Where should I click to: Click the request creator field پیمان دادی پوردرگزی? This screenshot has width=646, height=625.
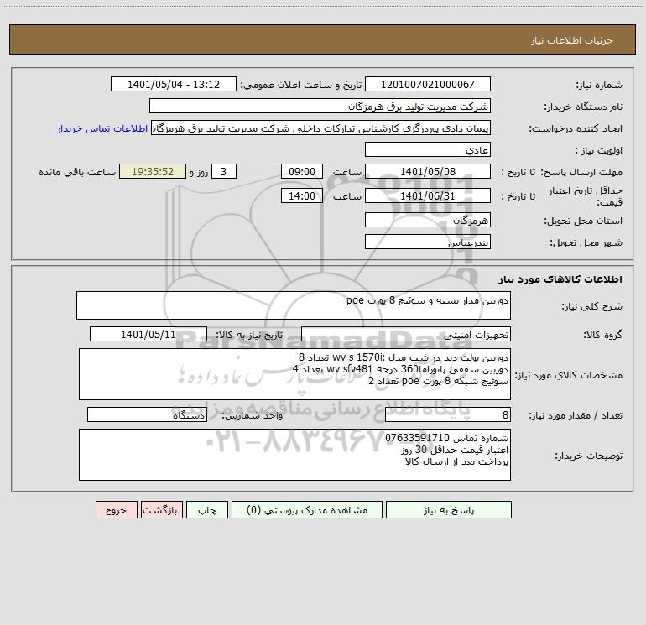click(x=321, y=128)
